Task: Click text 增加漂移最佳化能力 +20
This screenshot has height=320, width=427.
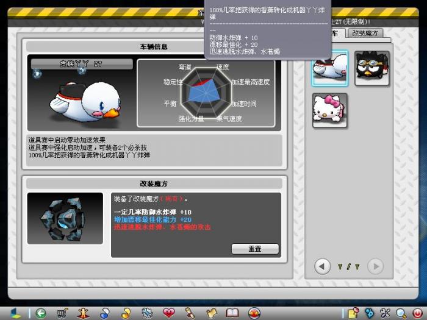Action: [x=152, y=219]
